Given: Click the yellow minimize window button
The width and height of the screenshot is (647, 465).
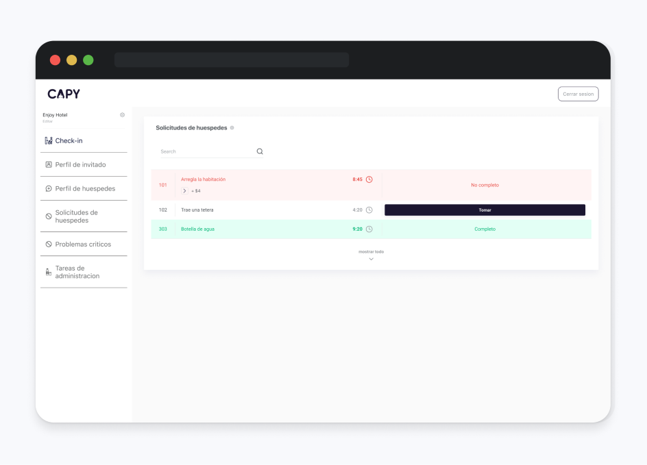Looking at the screenshot, I should click(x=72, y=60).
